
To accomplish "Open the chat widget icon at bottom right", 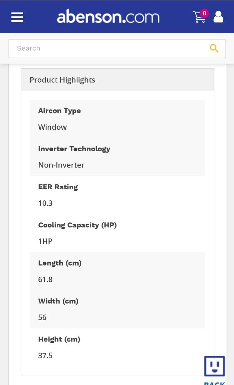I will pos(214,366).
